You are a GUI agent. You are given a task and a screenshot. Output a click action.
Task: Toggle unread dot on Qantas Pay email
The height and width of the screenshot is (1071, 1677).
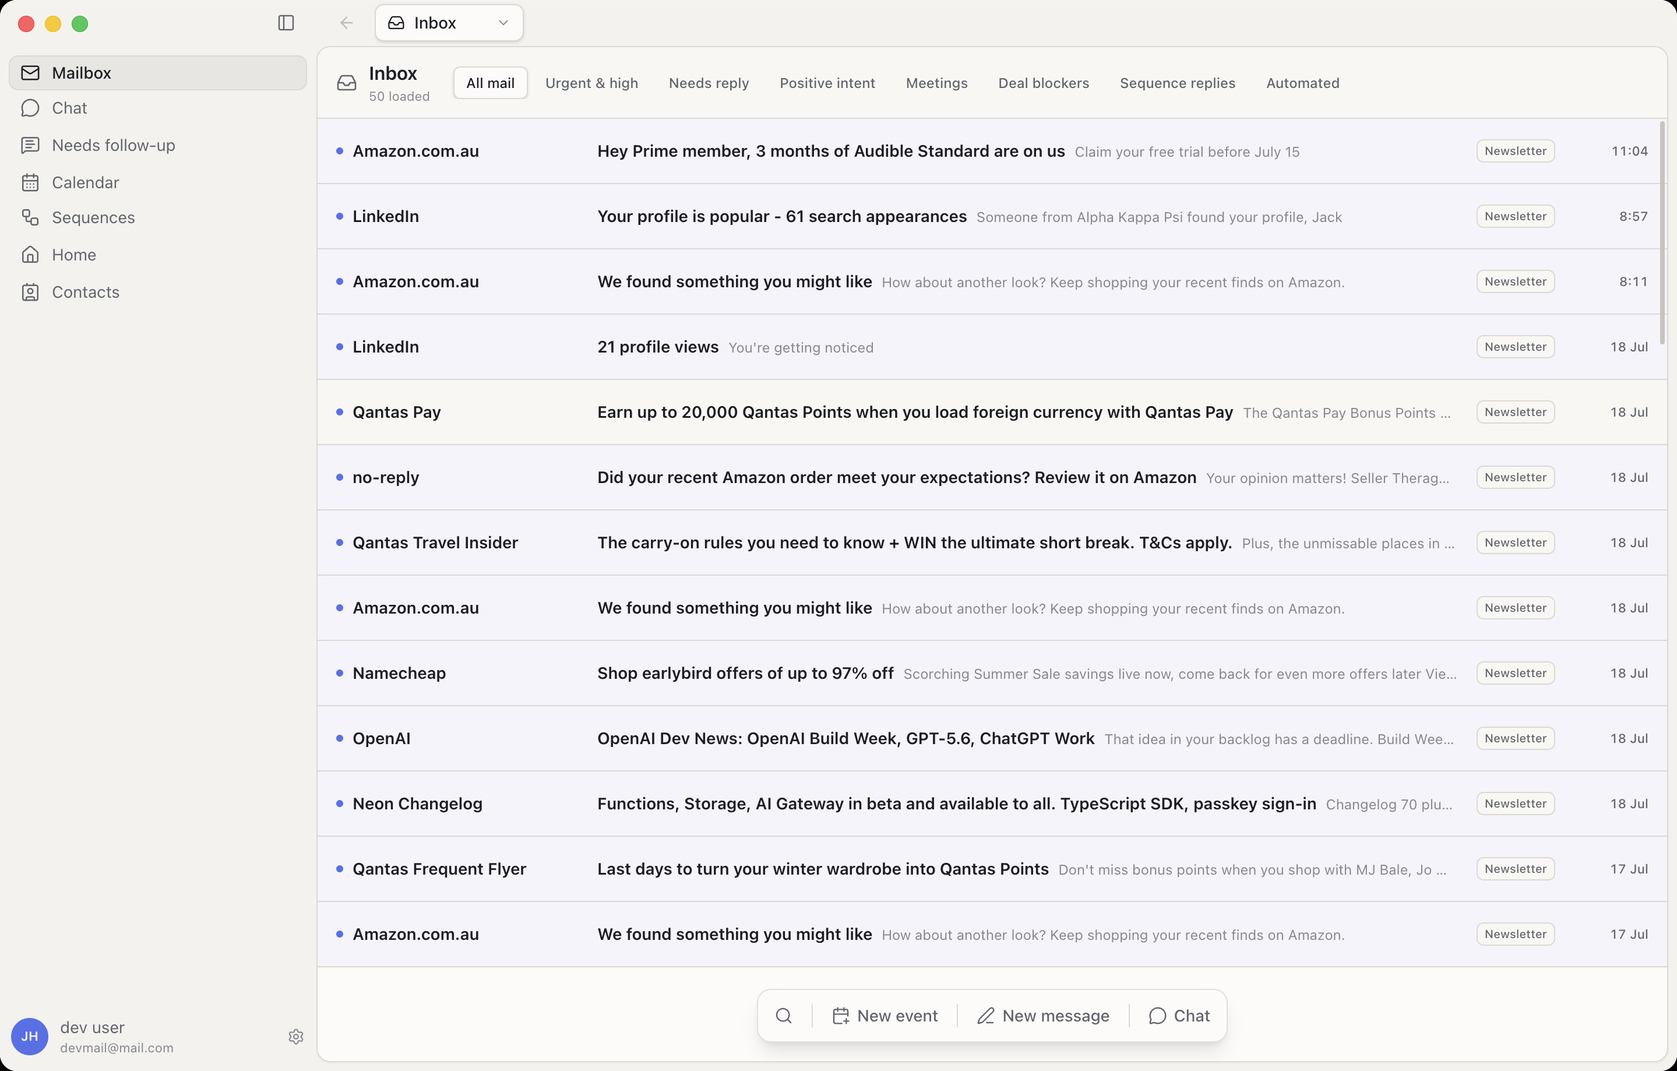(339, 411)
